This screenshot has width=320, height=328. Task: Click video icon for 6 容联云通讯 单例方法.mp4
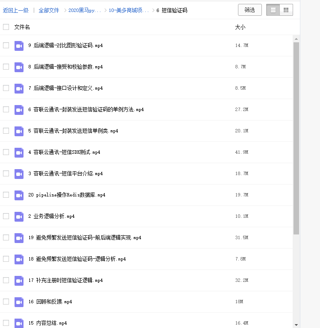click(19, 110)
